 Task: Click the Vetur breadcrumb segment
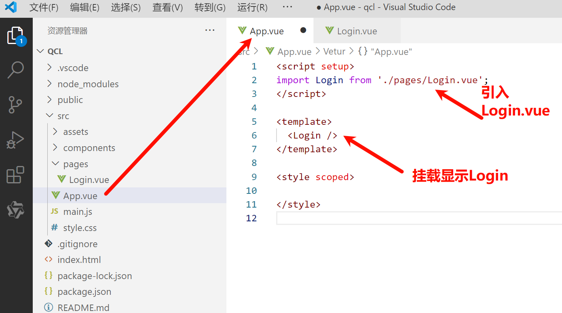pyautogui.click(x=334, y=51)
